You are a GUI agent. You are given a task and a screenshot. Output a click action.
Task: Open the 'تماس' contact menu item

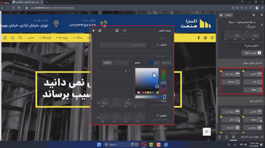[31, 37]
